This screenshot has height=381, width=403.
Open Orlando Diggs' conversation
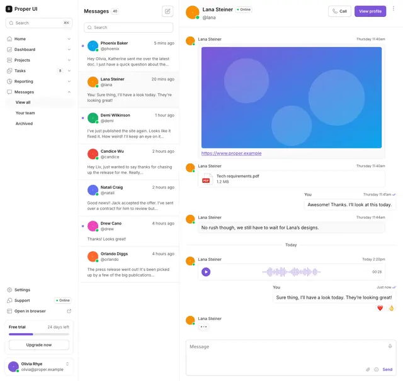(x=129, y=265)
